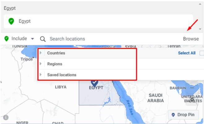Click the map location control near Emirates
This screenshot has height=124, width=204.
click(192, 100)
